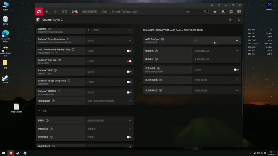This screenshot has width=278, height=156.
Task: Switch to 录制和直播 tab
Action: 89,12
